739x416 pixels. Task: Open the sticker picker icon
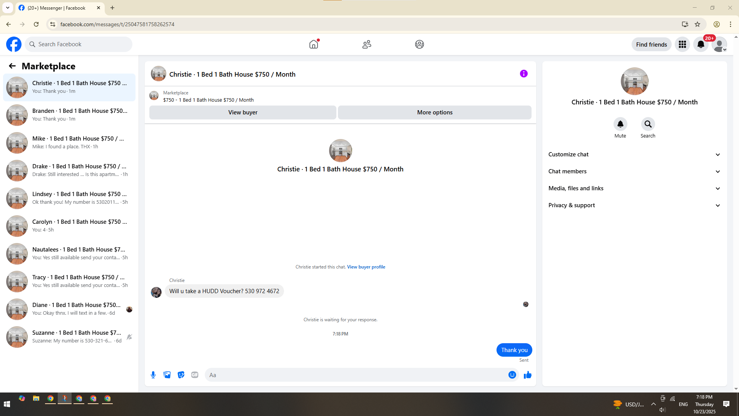pyautogui.click(x=181, y=375)
